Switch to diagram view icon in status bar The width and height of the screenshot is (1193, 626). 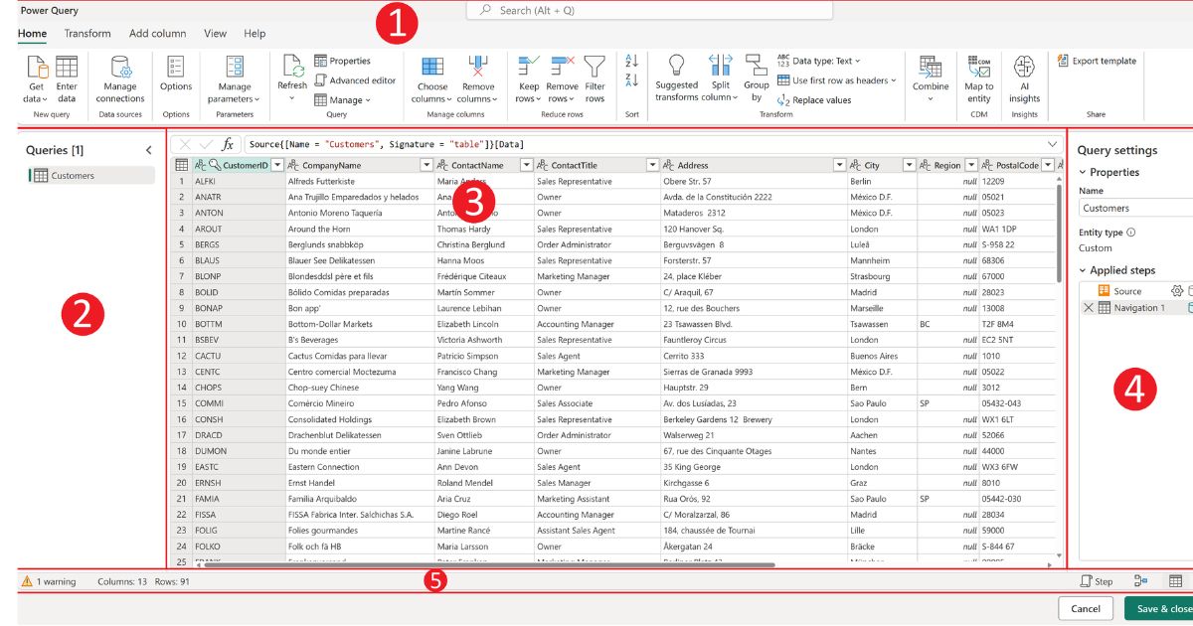click(1140, 581)
